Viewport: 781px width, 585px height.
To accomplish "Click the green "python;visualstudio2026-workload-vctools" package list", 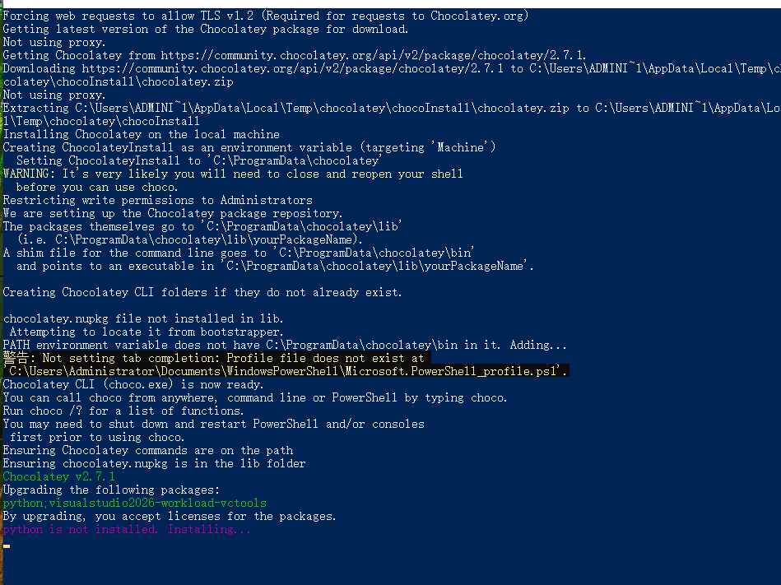I will point(135,503).
